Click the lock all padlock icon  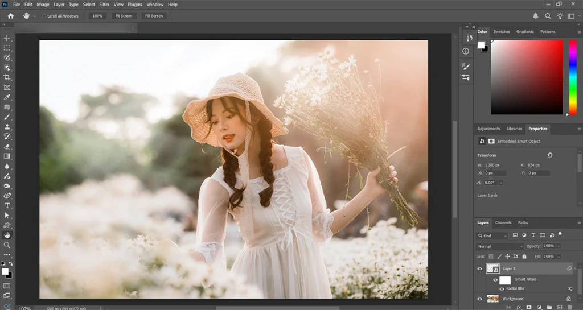pyautogui.click(x=524, y=257)
